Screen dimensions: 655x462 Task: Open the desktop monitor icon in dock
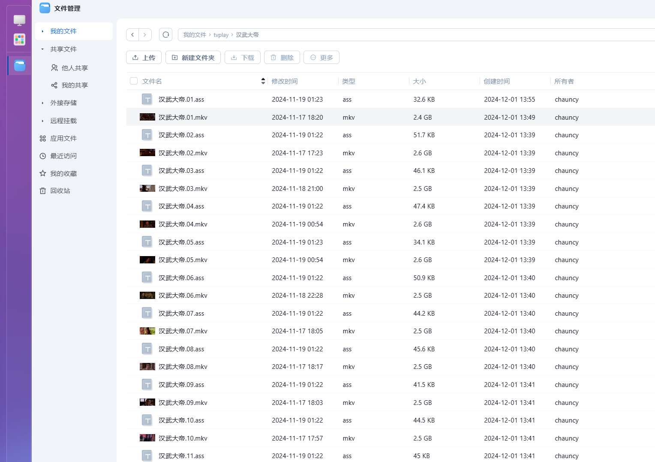19,20
